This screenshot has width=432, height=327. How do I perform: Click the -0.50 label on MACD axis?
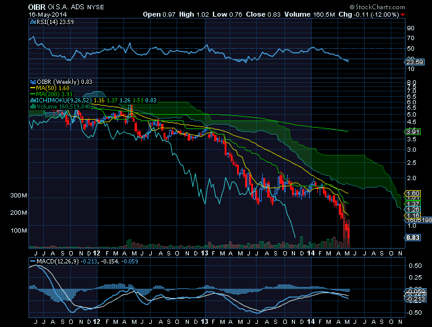click(x=414, y=313)
